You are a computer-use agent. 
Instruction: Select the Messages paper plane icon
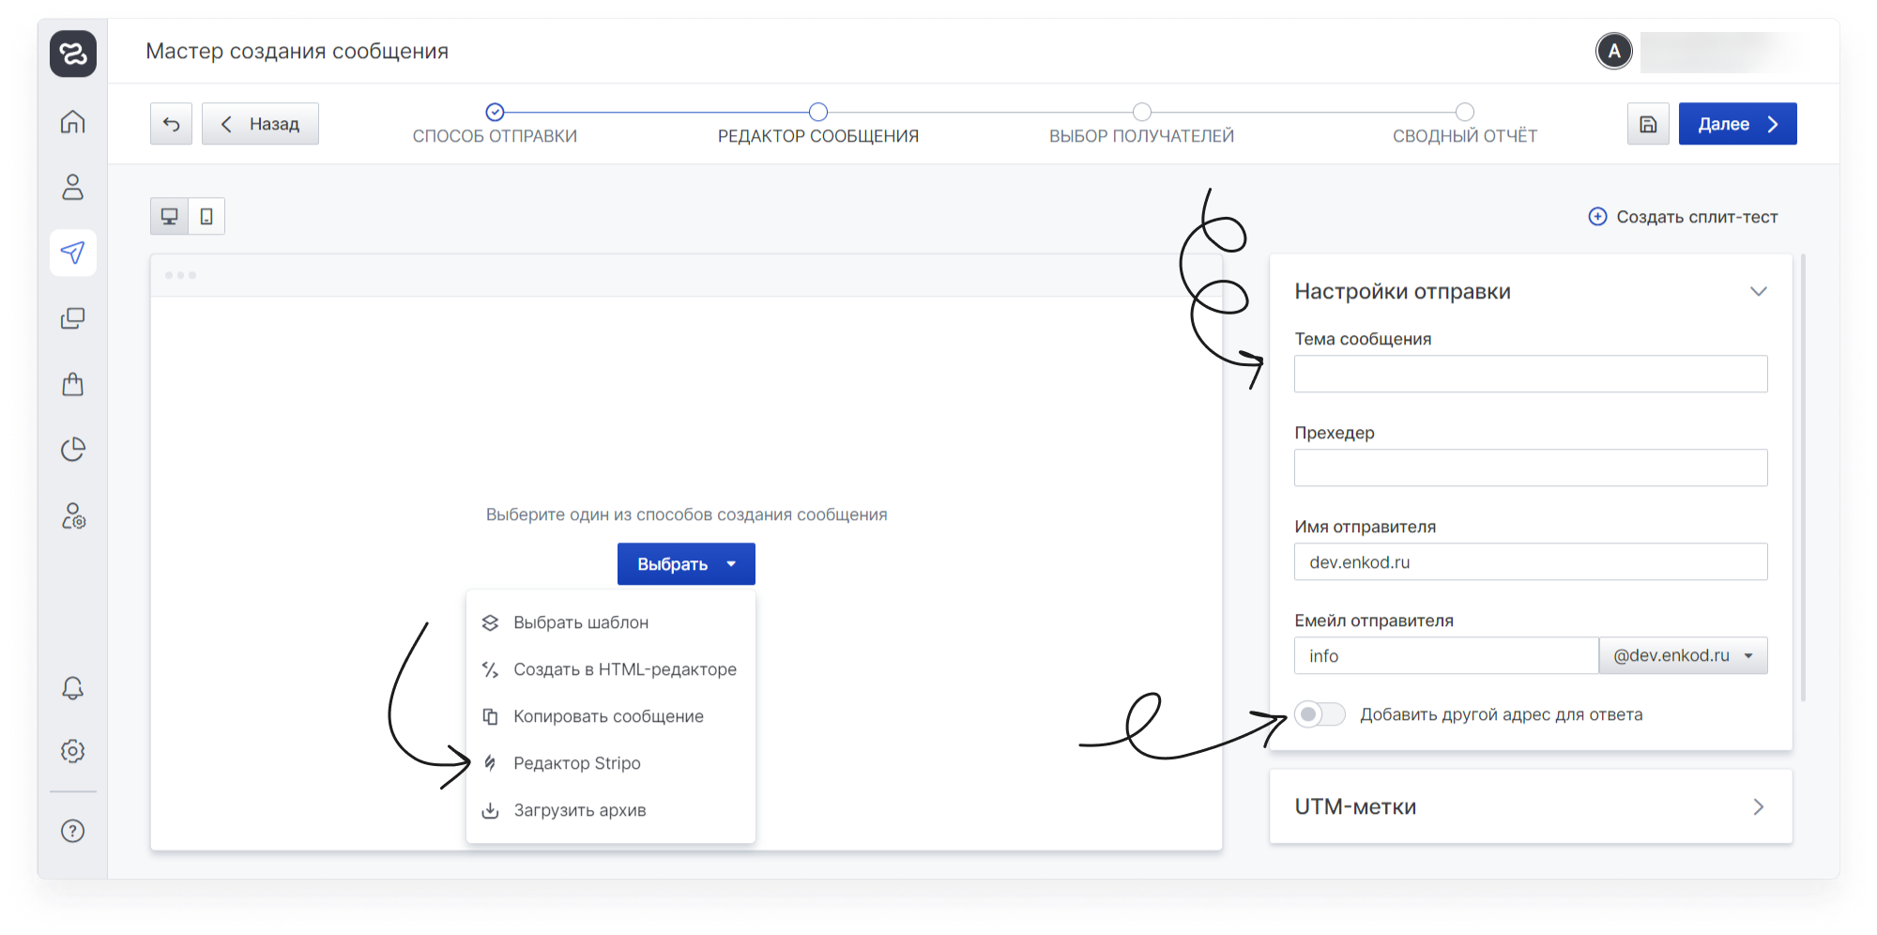73,253
